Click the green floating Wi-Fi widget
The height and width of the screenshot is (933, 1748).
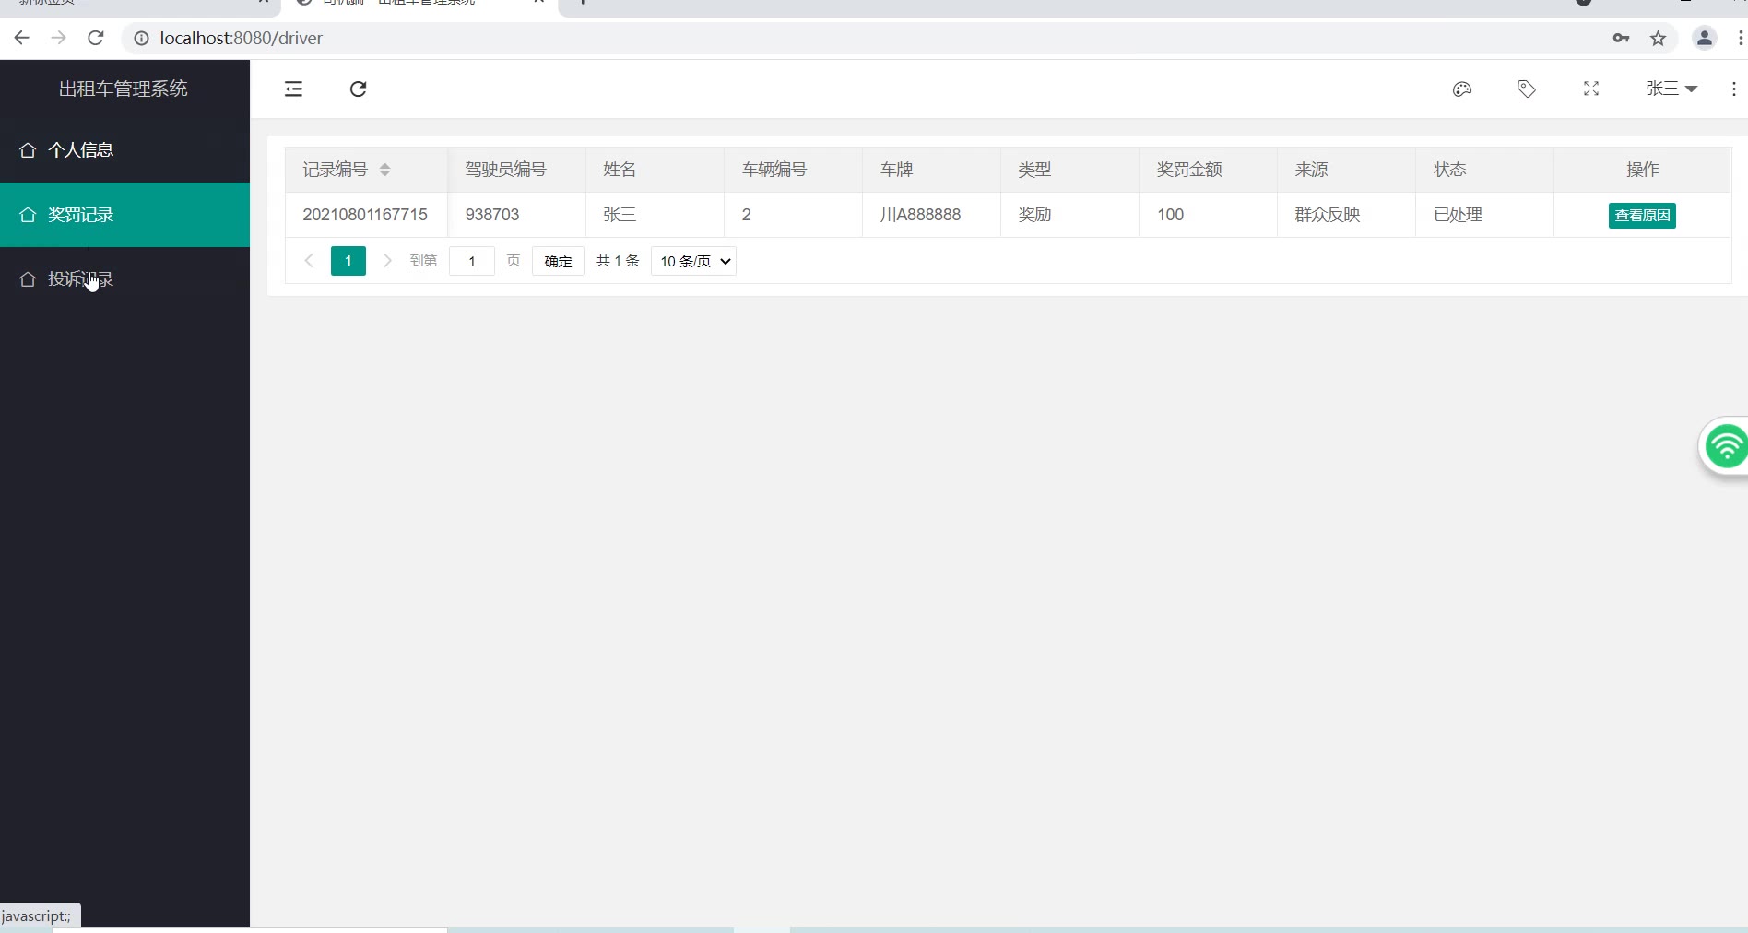(x=1724, y=447)
